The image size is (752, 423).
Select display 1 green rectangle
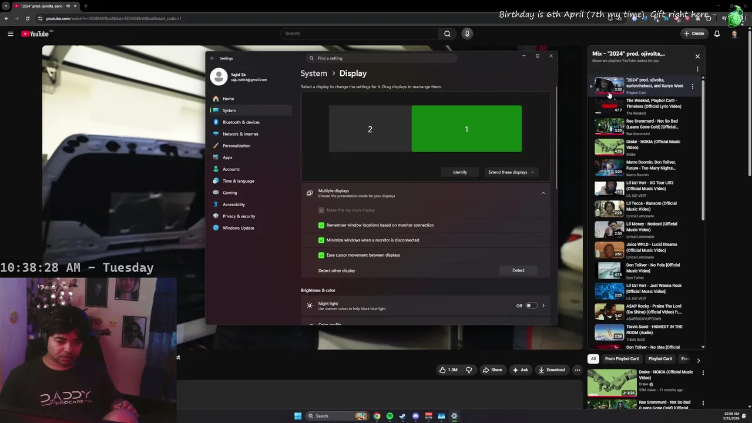coord(466,129)
